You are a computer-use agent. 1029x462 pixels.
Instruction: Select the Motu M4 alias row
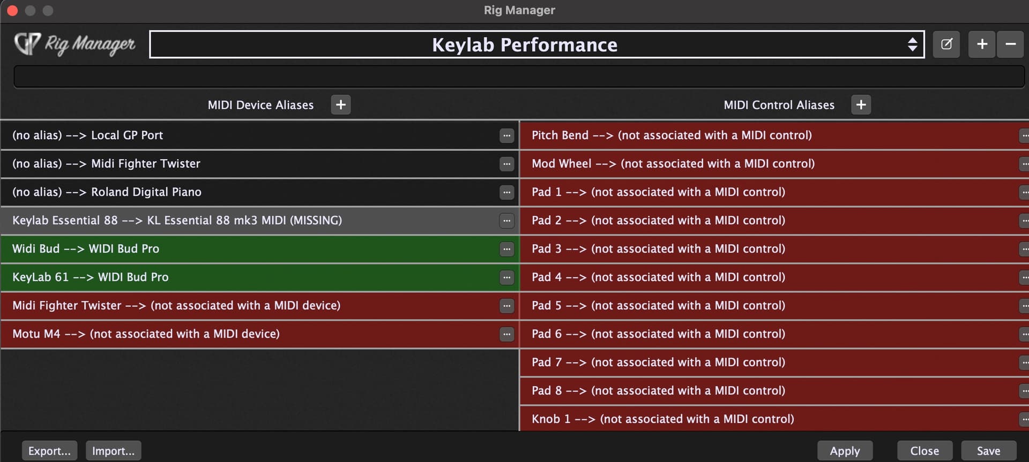point(259,334)
